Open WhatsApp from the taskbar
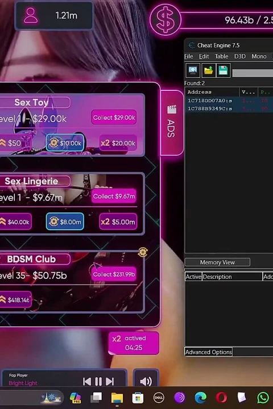Image resolution: width=273 pixels, height=409 pixels. pyautogui.click(x=263, y=398)
